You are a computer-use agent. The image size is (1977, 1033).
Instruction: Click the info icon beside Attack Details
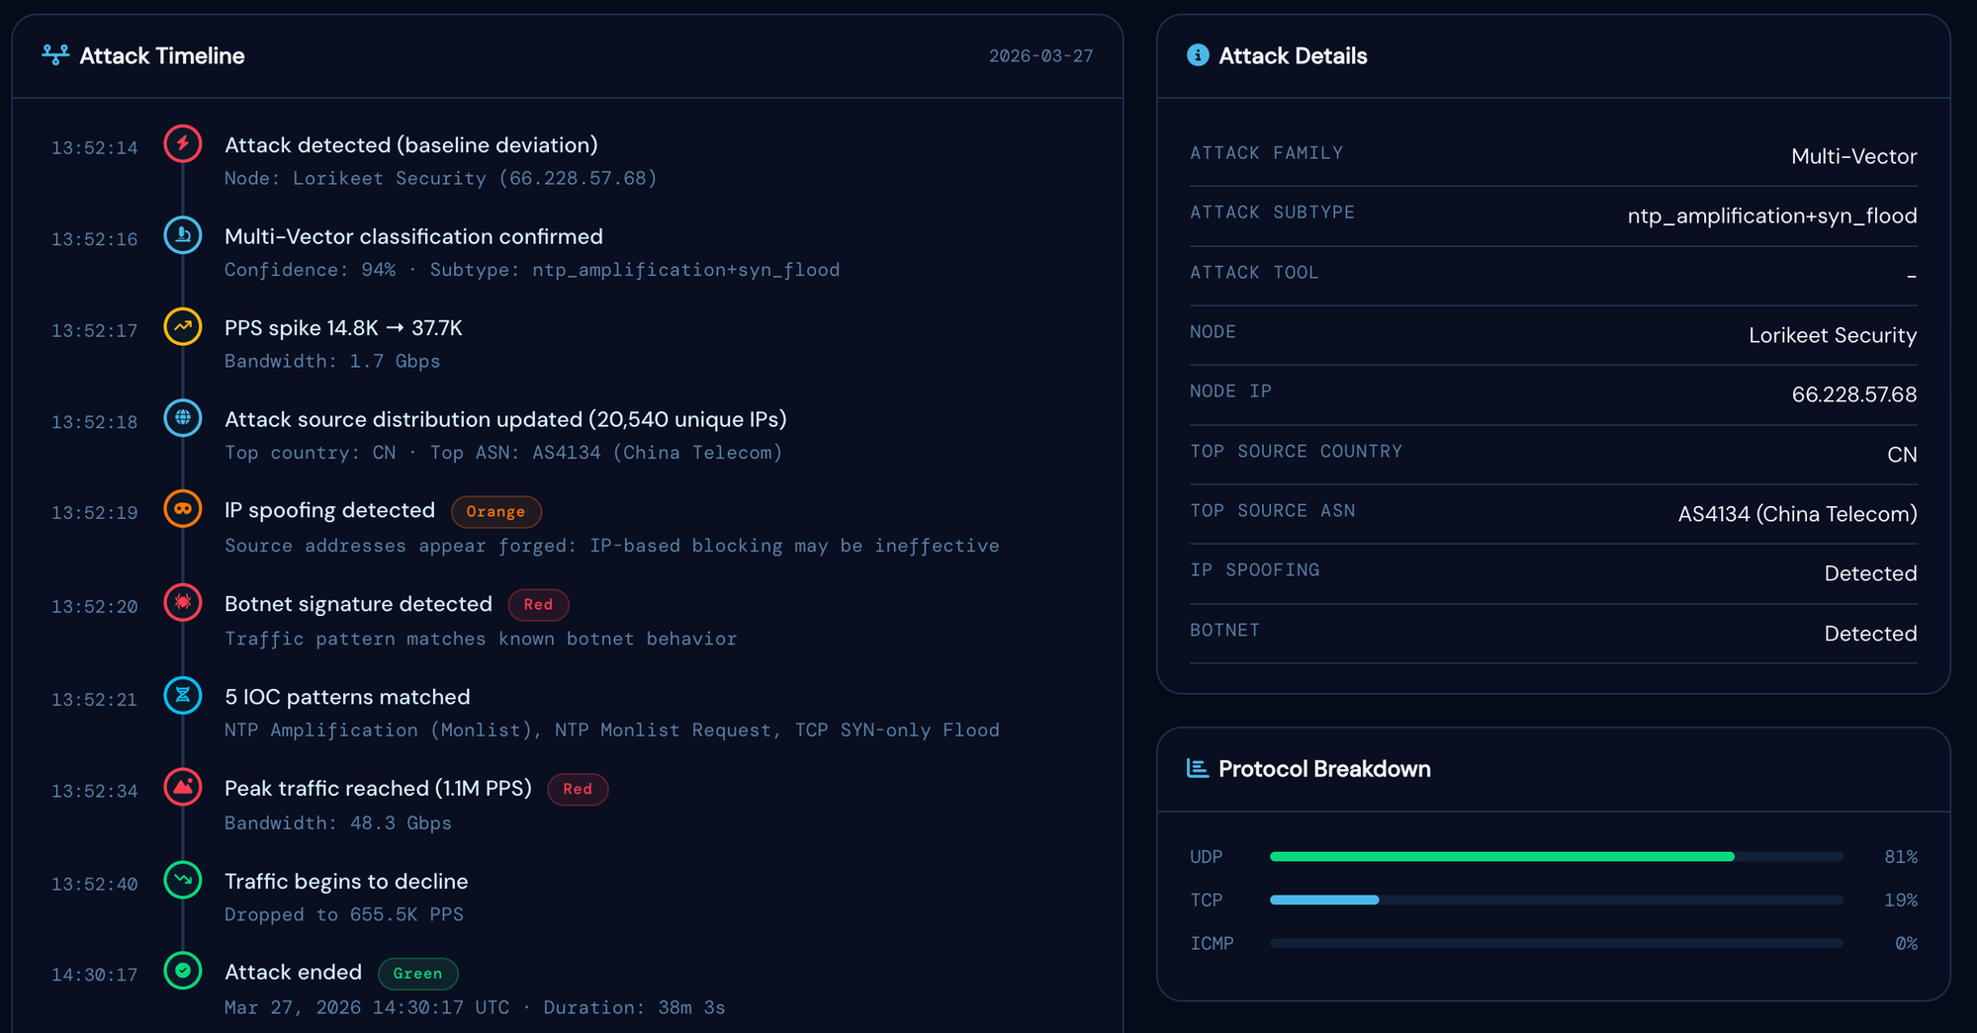(x=1198, y=55)
